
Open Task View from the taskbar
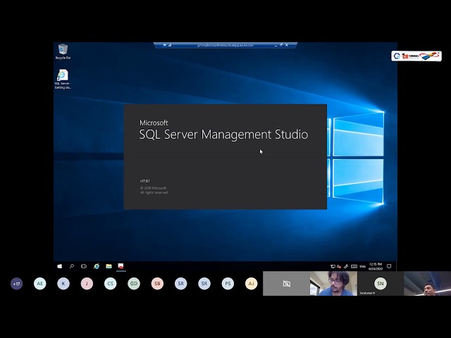coord(84,266)
